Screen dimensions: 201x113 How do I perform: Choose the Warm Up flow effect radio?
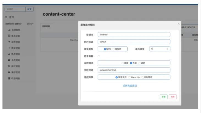click(129, 77)
